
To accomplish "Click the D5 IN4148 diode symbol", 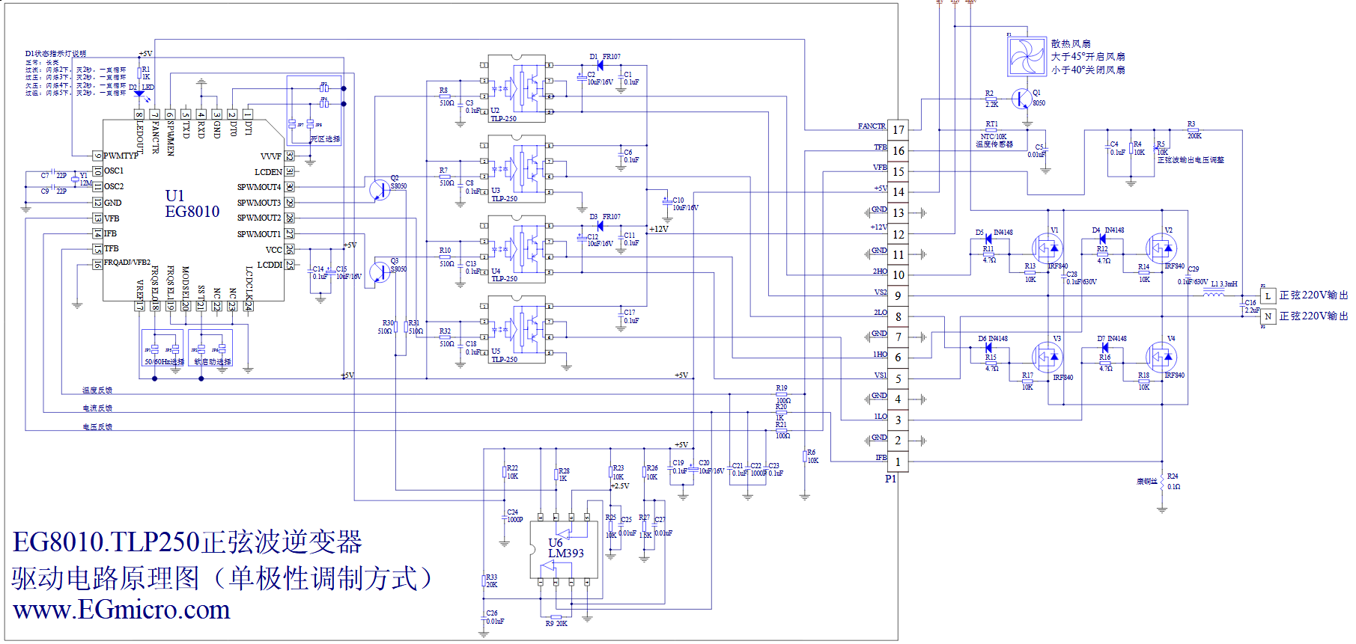I will 988,239.
